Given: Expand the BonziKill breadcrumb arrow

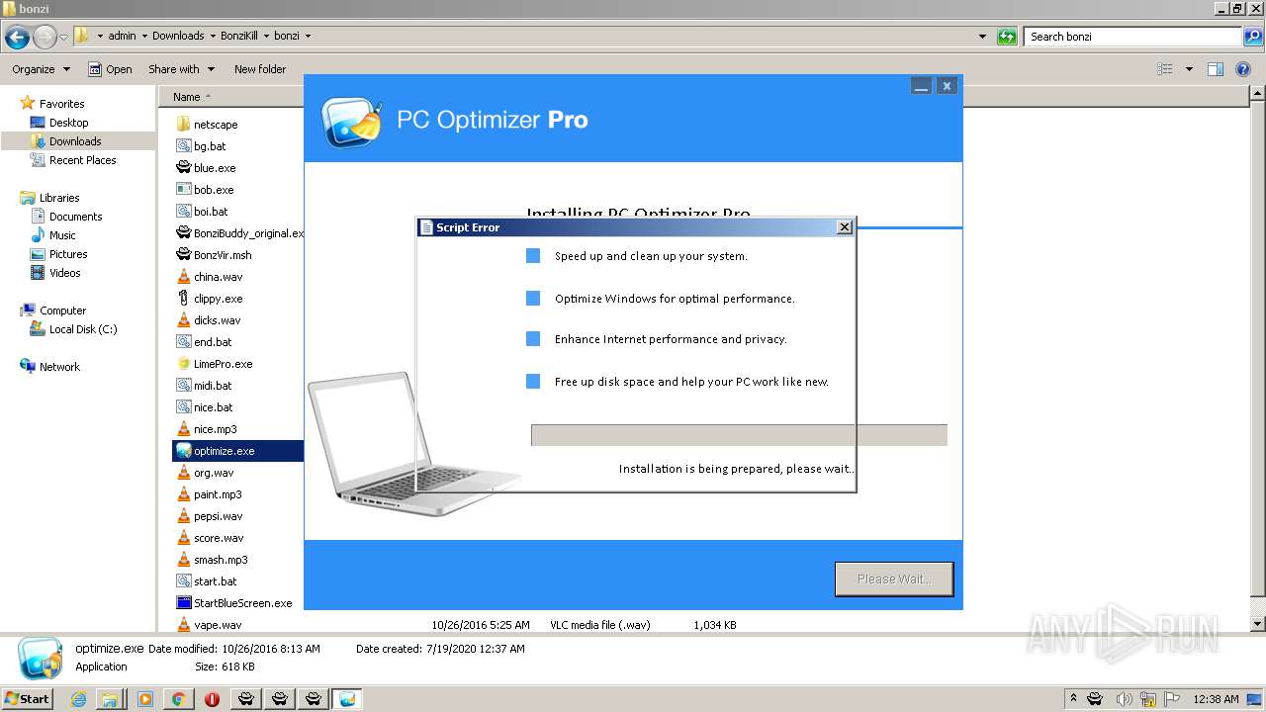Looking at the screenshot, I should [266, 36].
